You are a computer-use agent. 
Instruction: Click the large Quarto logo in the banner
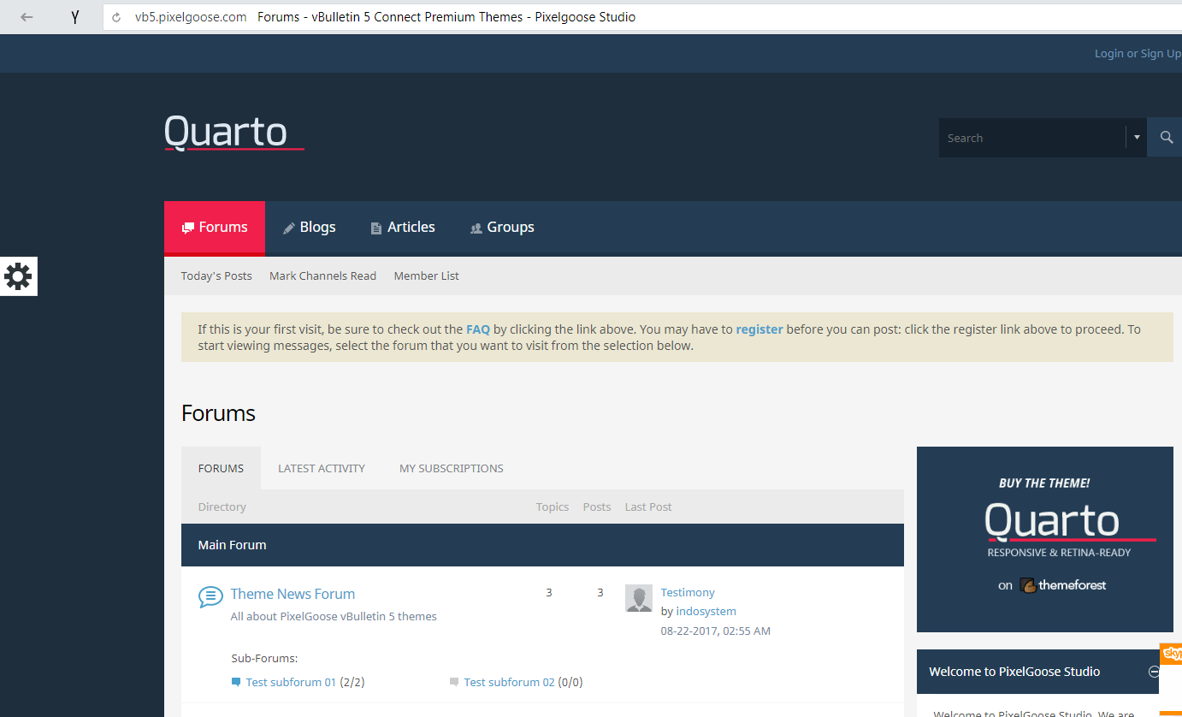(1070, 522)
